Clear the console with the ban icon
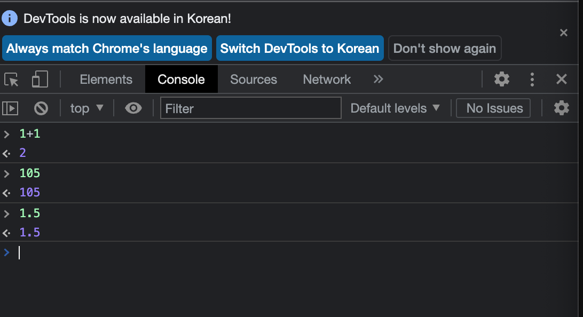 pyautogui.click(x=41, y=108)
